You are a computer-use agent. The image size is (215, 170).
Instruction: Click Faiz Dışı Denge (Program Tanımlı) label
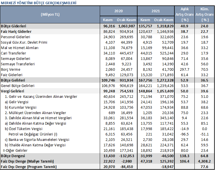29,167
